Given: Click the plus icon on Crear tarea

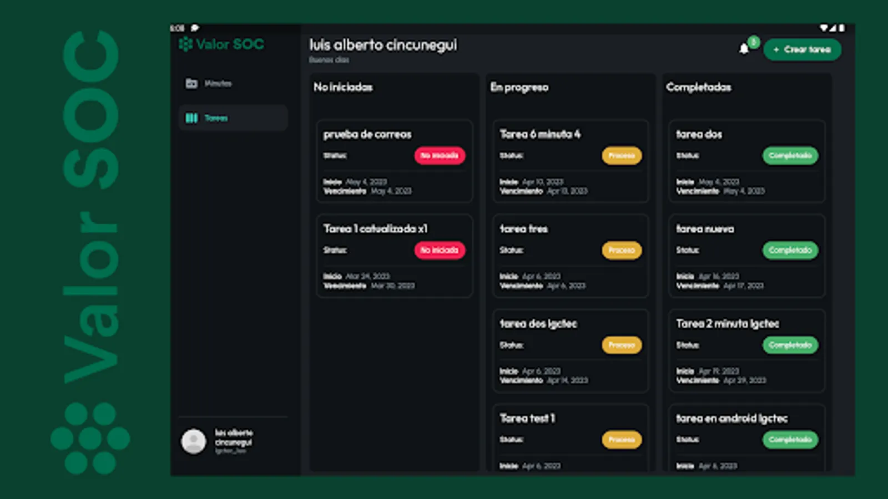Looking at the screenshot, I should click(776, 50).
